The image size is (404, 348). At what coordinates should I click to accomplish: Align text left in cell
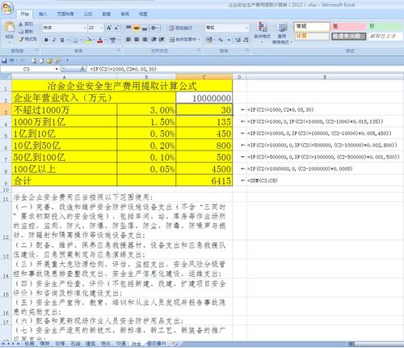tap(128, 40)
